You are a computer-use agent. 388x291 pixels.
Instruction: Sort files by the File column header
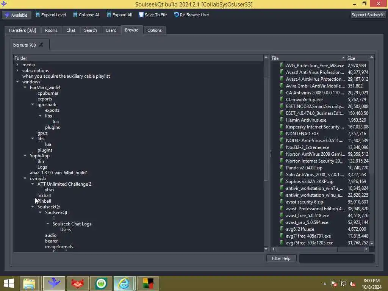tap(308, 58)
